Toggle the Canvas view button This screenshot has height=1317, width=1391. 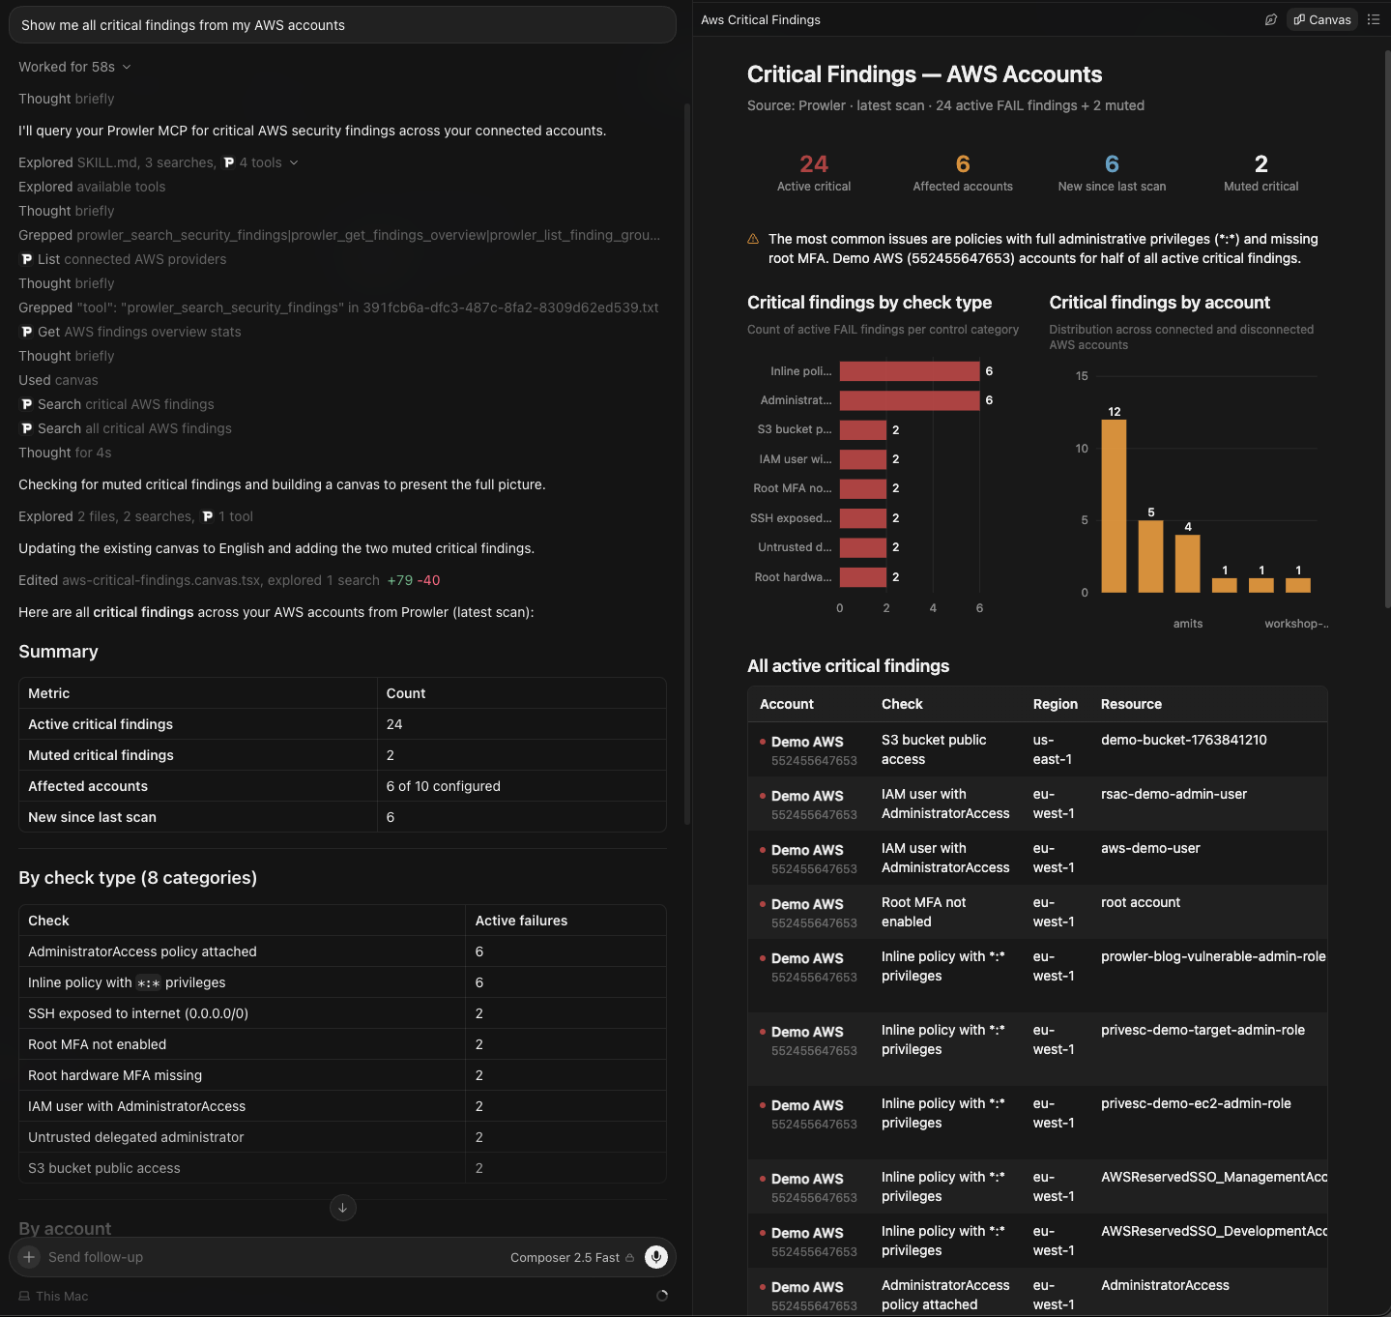point(1322,19)
